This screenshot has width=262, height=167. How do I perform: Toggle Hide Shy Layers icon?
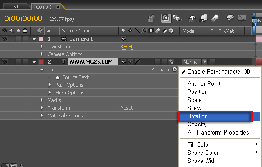pyautogui.click(x=192, y=19)
